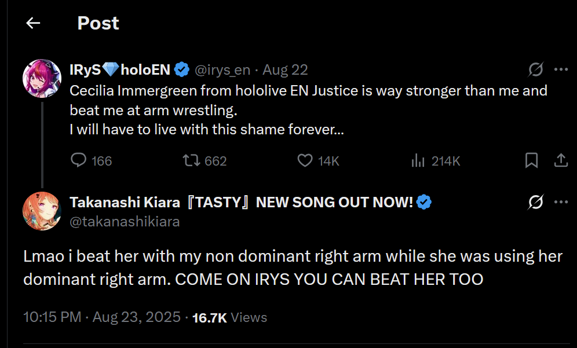The image size is (577, 348).
Task: Click the IRyS holoEN display name
Action: coord(120,70)
